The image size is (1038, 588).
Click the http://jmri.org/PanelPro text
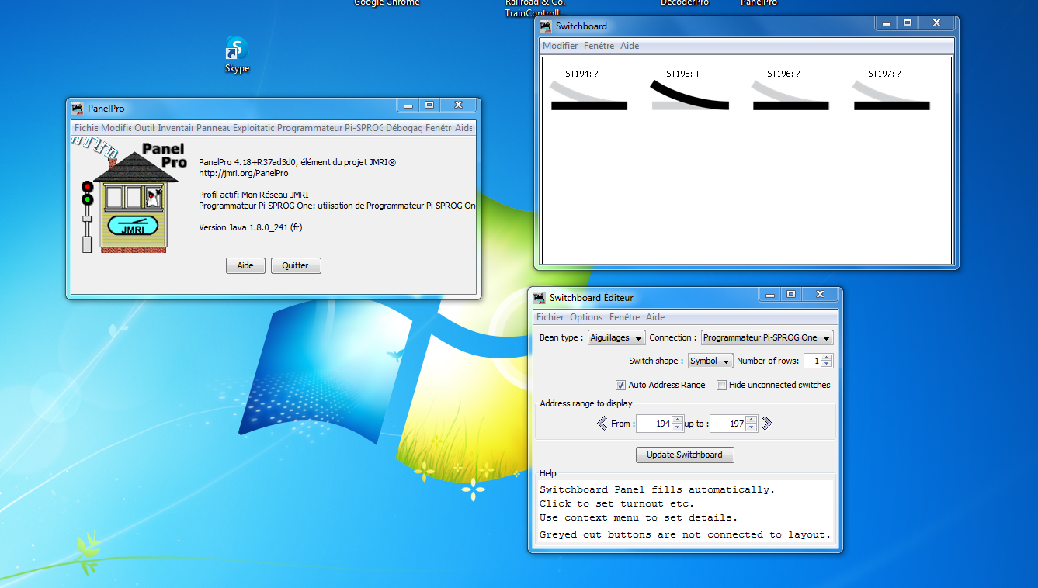coord(244,173)
